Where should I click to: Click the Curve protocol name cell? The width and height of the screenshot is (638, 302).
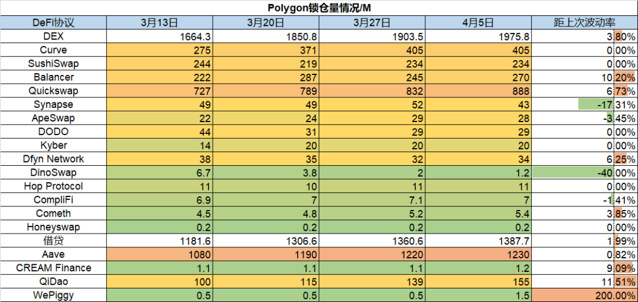pyautogui.click(x=53, y=50)
